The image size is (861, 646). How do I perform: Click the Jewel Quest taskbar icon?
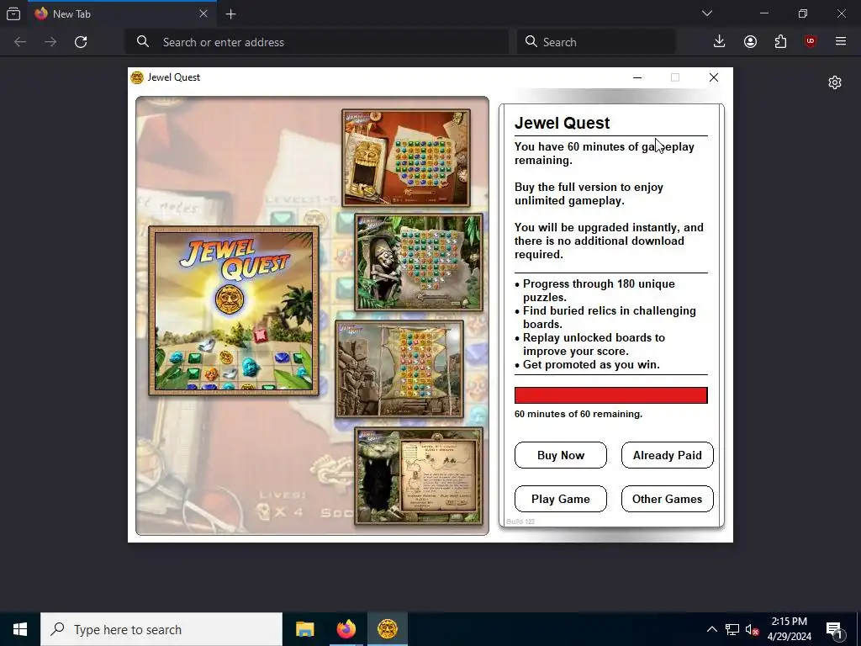tap(387, 629)
